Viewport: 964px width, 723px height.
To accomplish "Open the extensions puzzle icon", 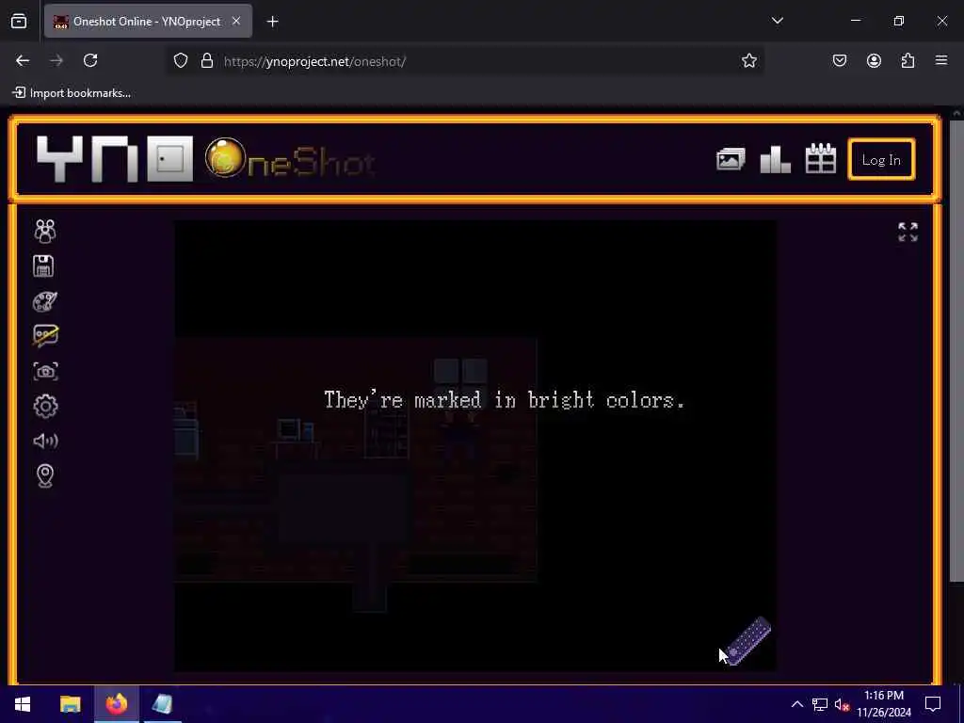I will tap(908, 60).
